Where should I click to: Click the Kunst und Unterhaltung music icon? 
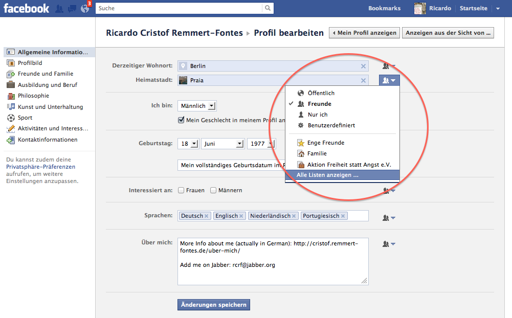click(11, 107)
